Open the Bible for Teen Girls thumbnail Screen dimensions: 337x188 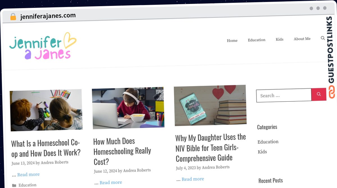pyautogui.click(x=210, y=105)
